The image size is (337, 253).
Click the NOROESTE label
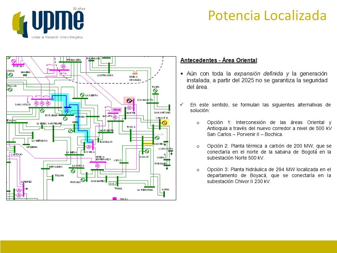pos(107,131)
